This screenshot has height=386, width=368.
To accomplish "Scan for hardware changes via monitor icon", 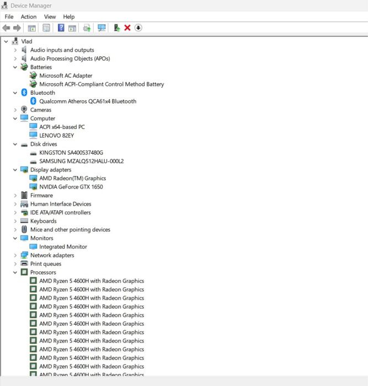I will [x=102, y=28].
